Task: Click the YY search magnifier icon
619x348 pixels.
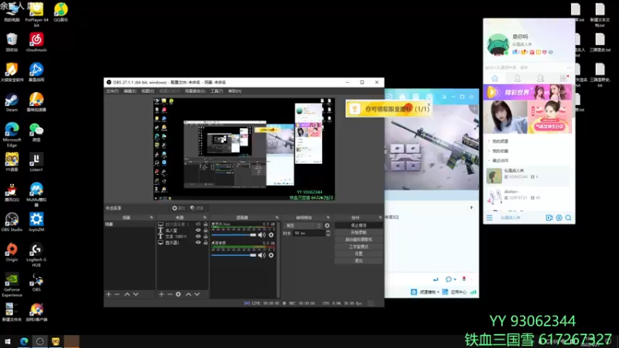Action: coord(569,218)
